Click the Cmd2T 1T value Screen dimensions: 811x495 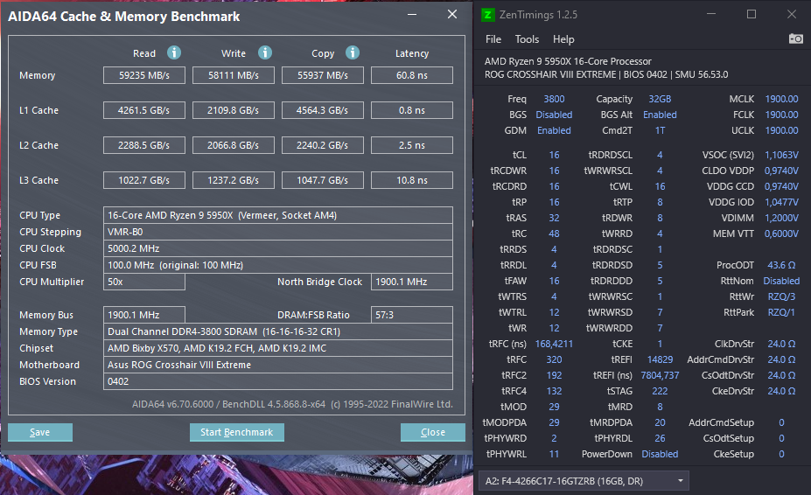(660, 130)
